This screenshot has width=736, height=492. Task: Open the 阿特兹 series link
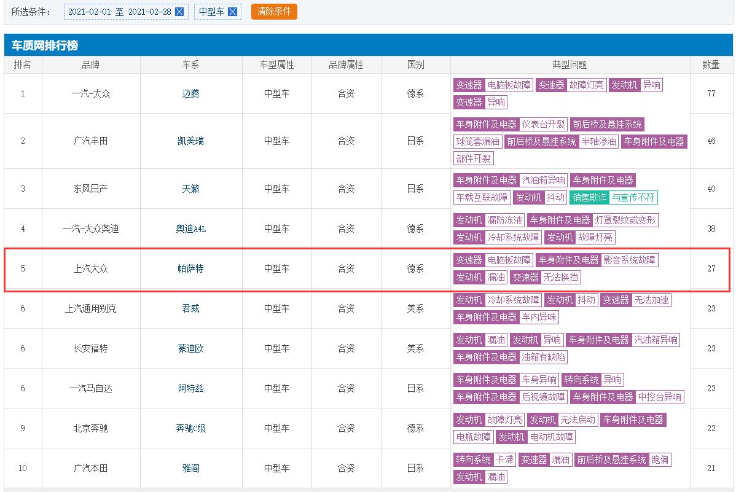(190, 388)
